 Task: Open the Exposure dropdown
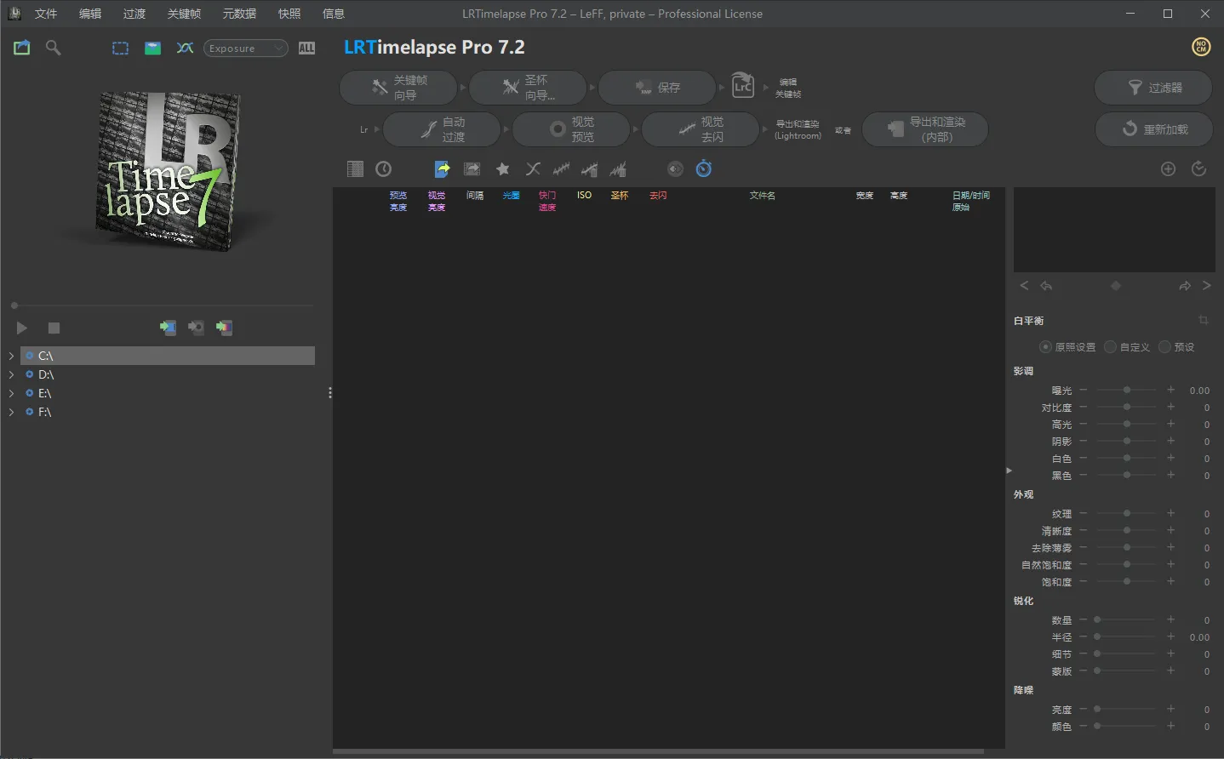click(245, 49)
